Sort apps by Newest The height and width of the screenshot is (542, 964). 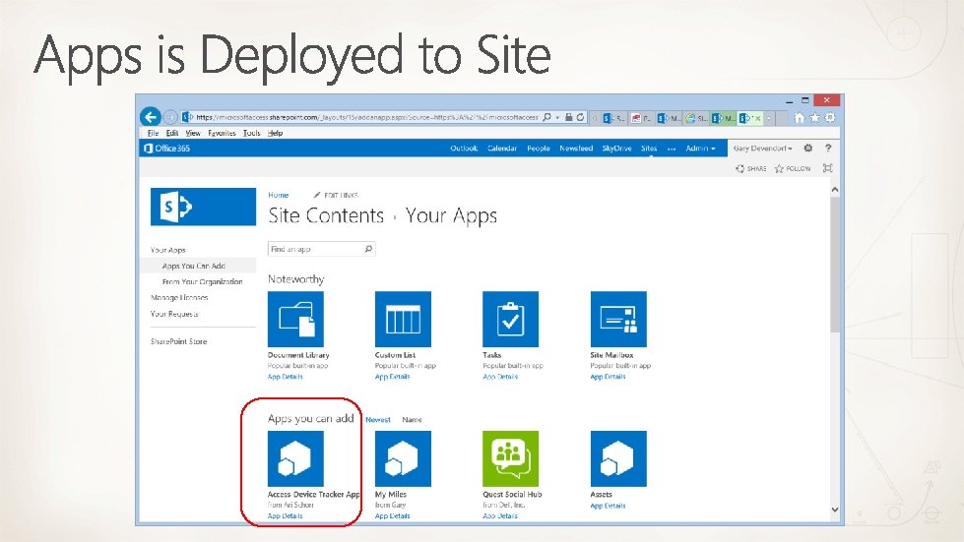point(377,420)
